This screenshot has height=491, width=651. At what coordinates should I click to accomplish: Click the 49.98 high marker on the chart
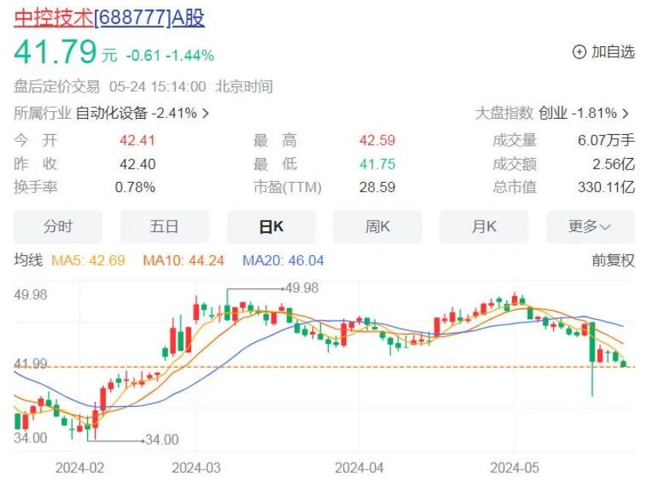point(302,288)
